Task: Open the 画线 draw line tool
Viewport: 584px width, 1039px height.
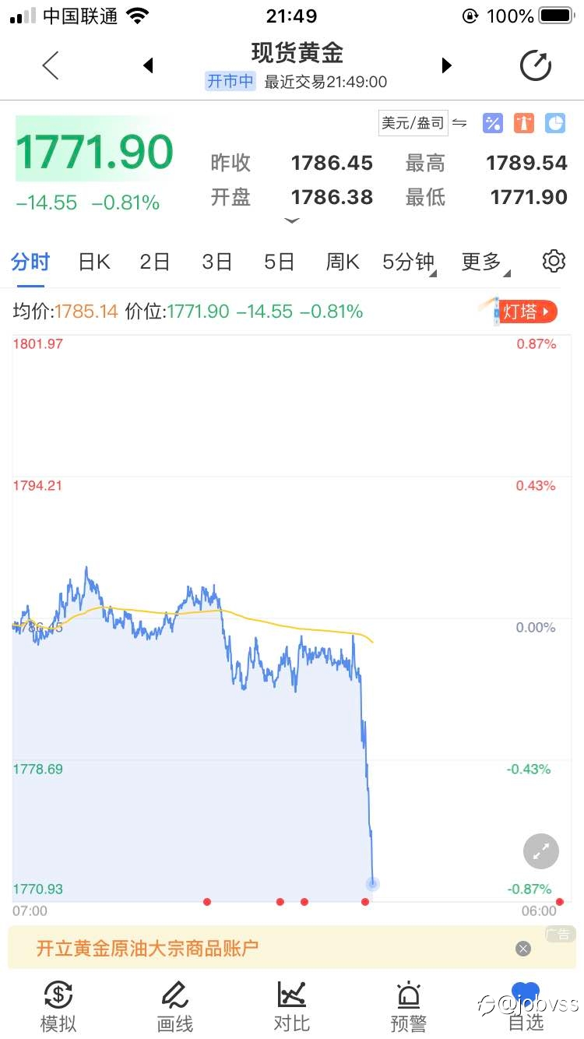Action: (x=175, y=1007)
